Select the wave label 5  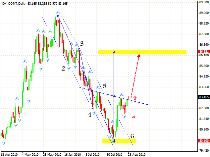pos(104,86)
